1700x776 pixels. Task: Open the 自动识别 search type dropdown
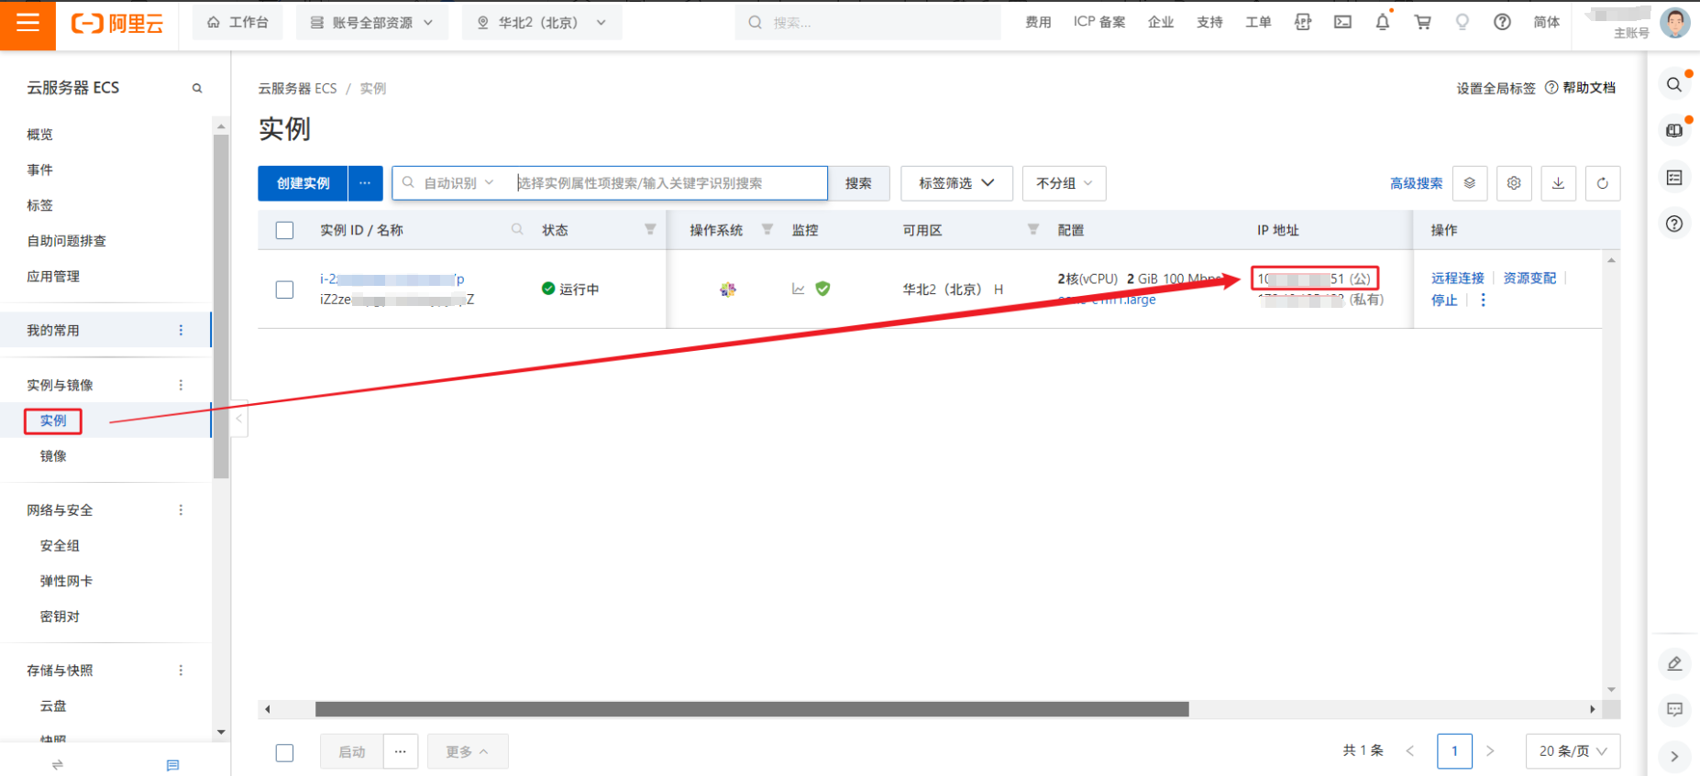pyautogui.click(x=458, y=183)
